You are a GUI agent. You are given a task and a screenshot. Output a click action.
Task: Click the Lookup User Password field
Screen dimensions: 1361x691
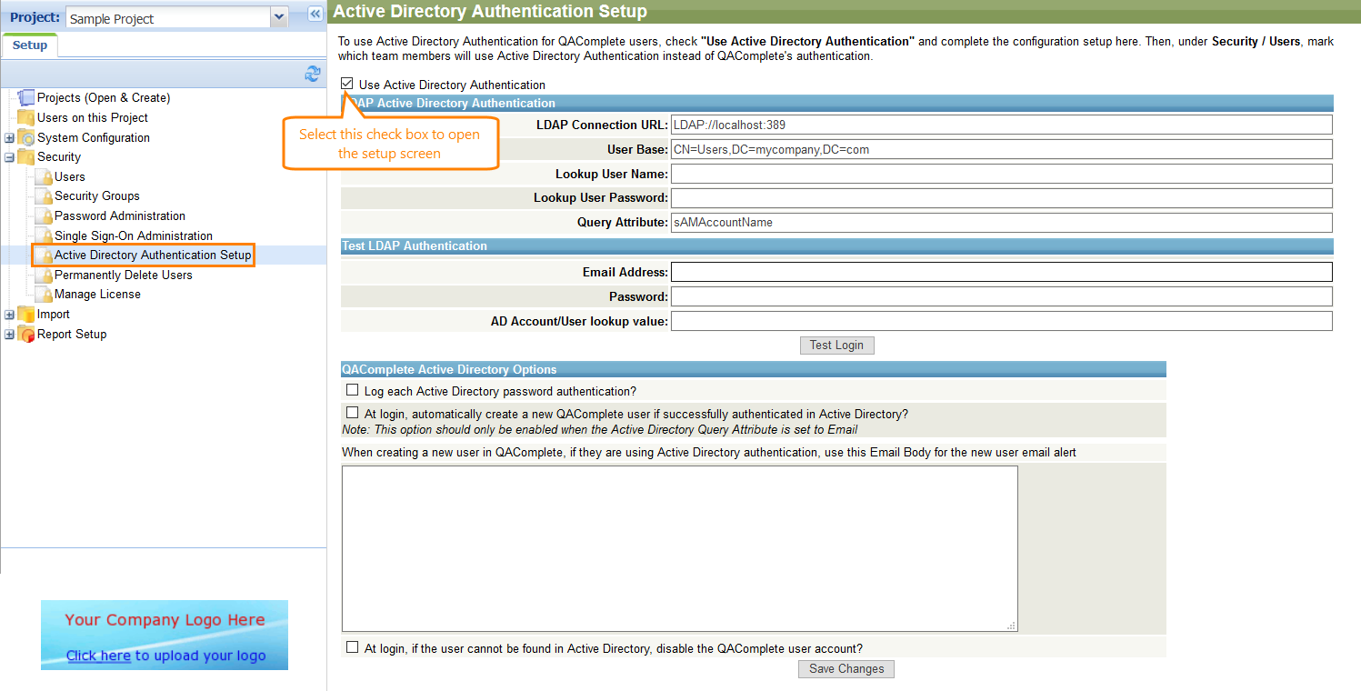1001,198
